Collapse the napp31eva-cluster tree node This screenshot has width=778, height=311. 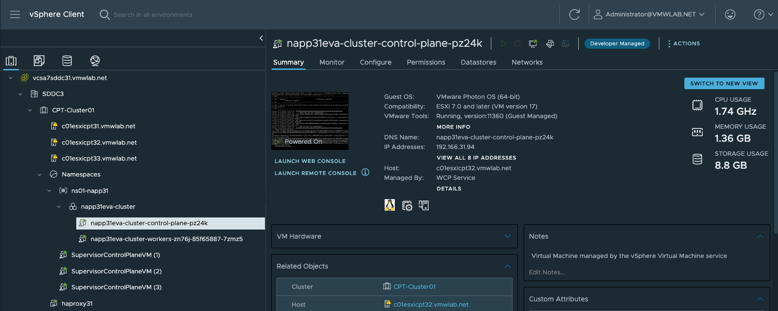pyautogui.click(x=59, y=207)
